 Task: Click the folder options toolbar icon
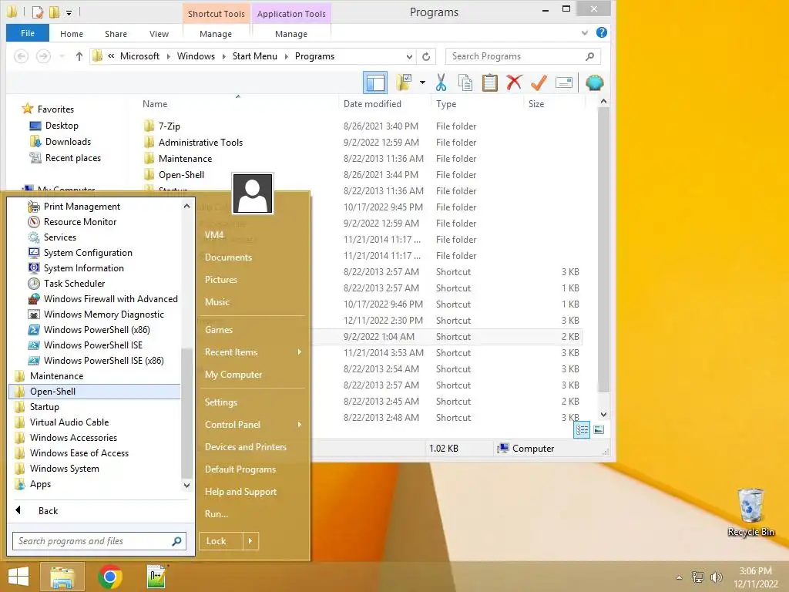click(404, 82)
